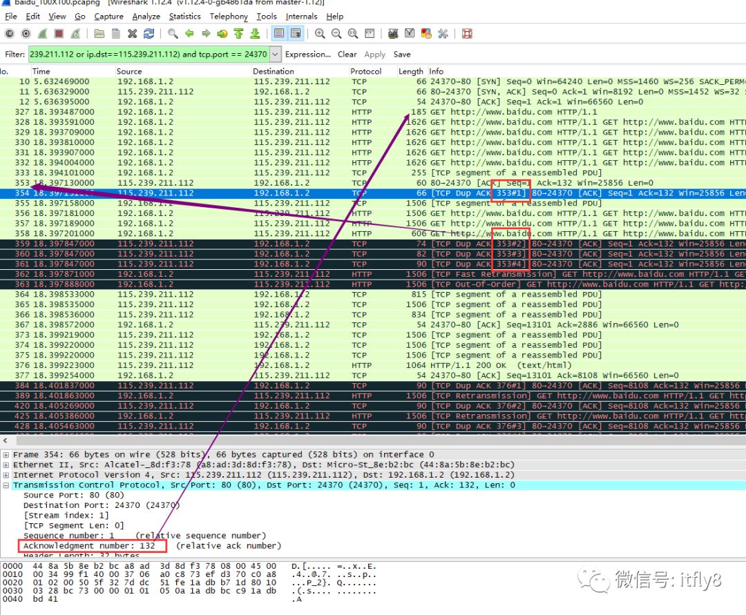Sort packets by Source column header

[x=183, y=71]
